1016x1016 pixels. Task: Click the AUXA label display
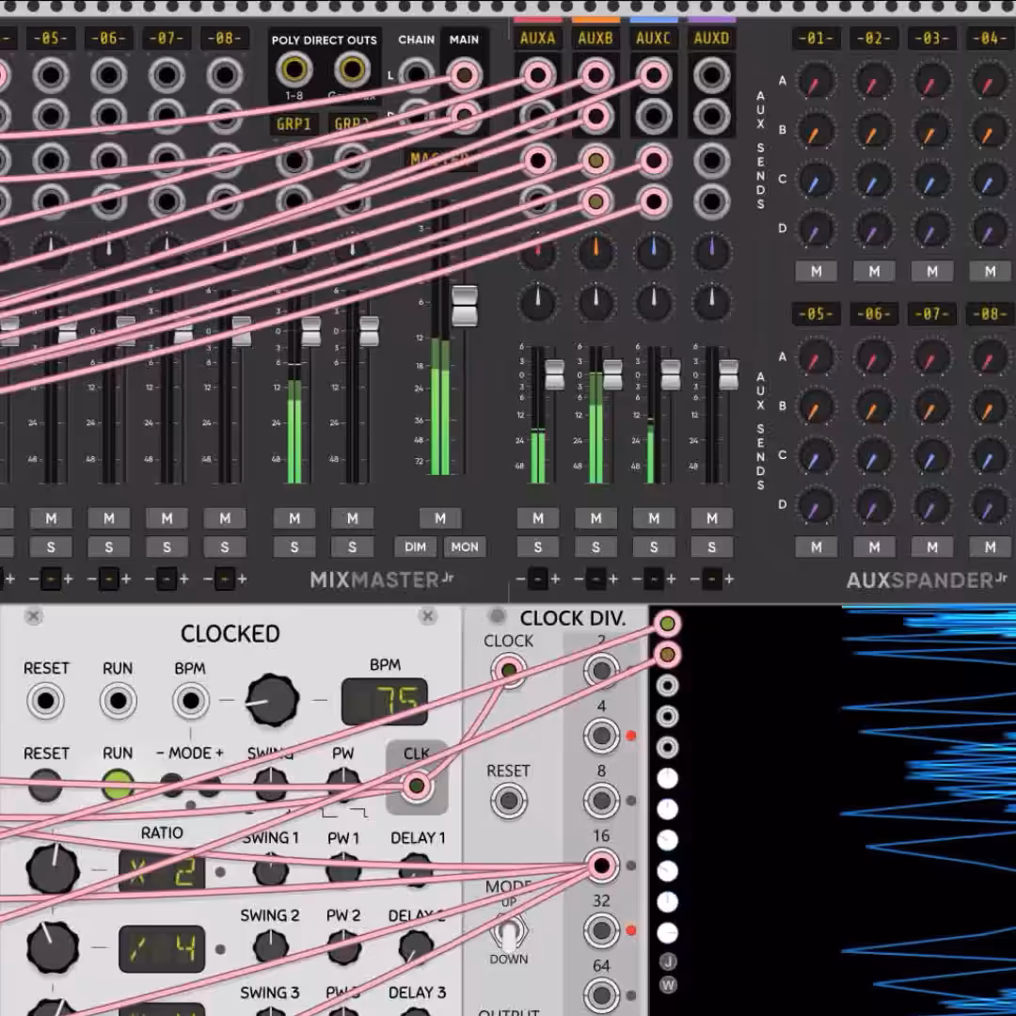click(538, 39)
